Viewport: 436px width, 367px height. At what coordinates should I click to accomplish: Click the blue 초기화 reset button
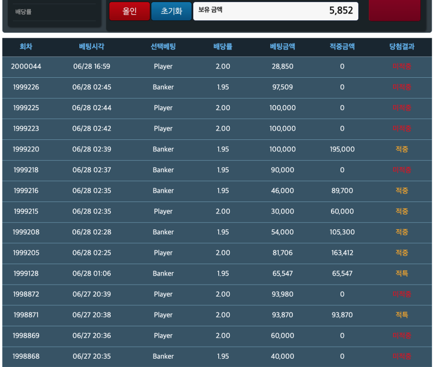click(x=172, y=11)
